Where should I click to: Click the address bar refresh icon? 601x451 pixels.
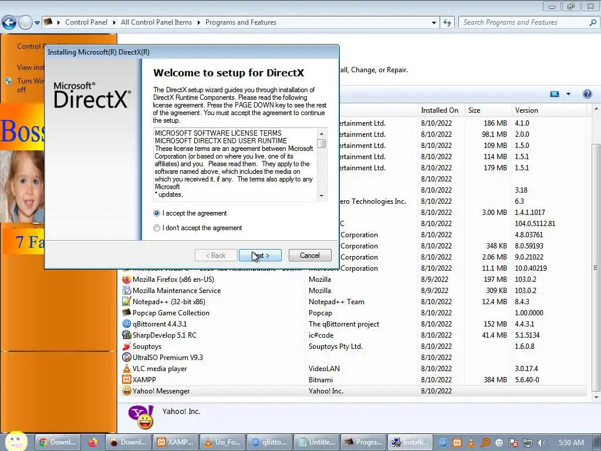click(x=447, y=23)
